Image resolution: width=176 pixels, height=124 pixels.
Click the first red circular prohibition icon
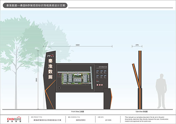(98, 85)
